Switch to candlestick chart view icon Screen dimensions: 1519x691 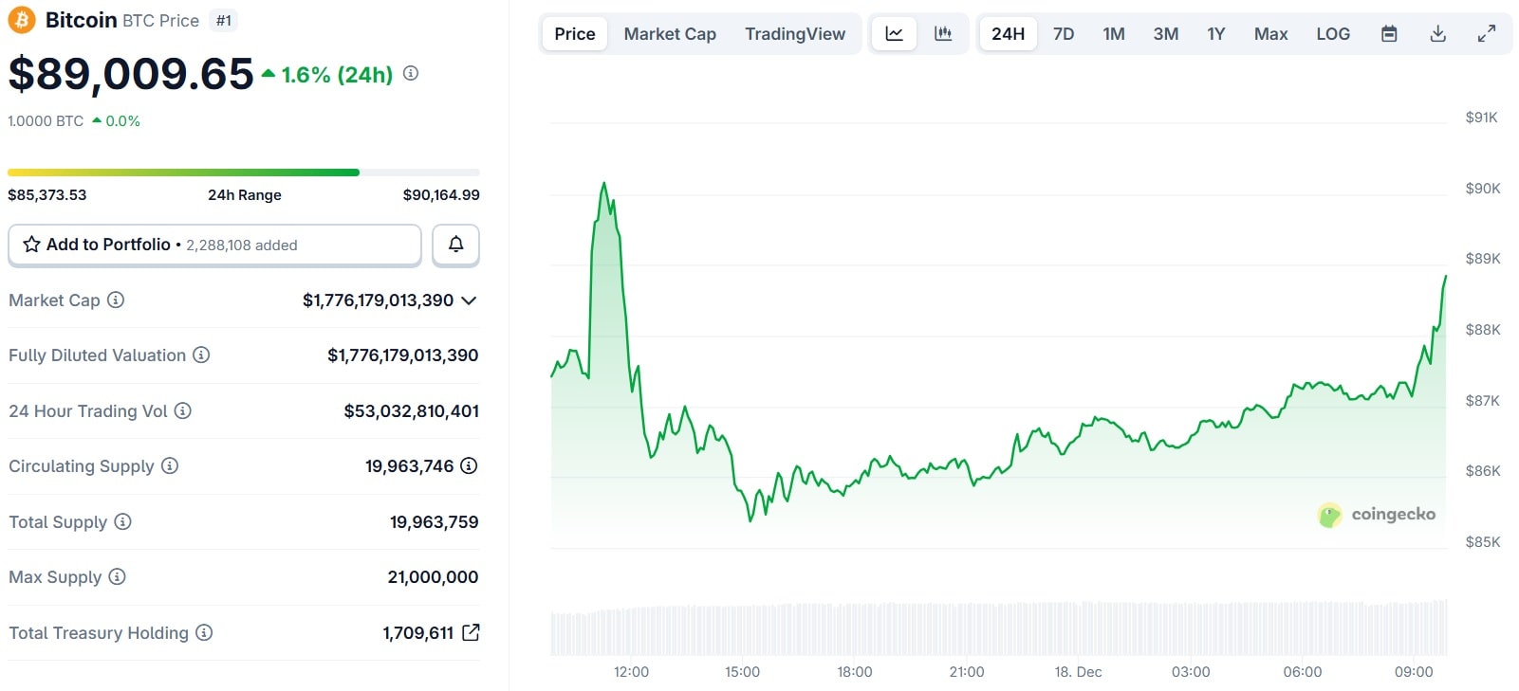(x=943, y=34)
